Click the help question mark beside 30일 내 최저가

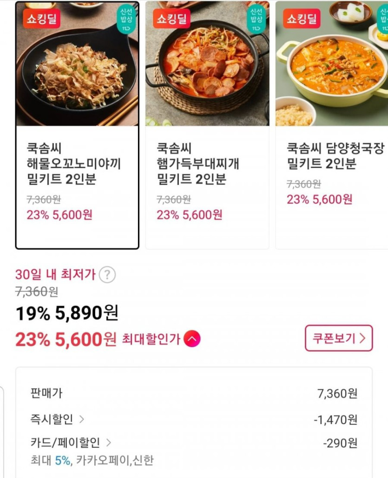[107, 275]
